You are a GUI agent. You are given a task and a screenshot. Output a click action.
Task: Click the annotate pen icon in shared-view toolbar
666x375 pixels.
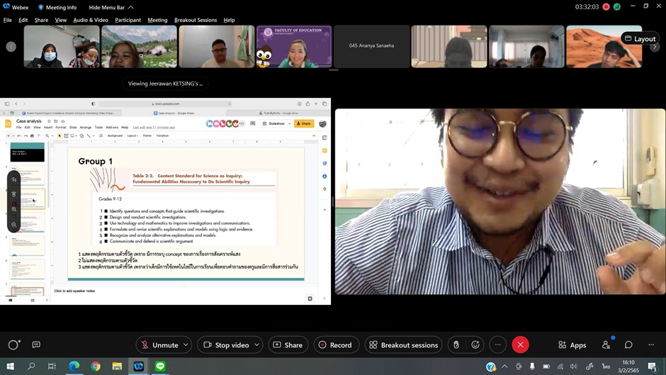[14, 179]
